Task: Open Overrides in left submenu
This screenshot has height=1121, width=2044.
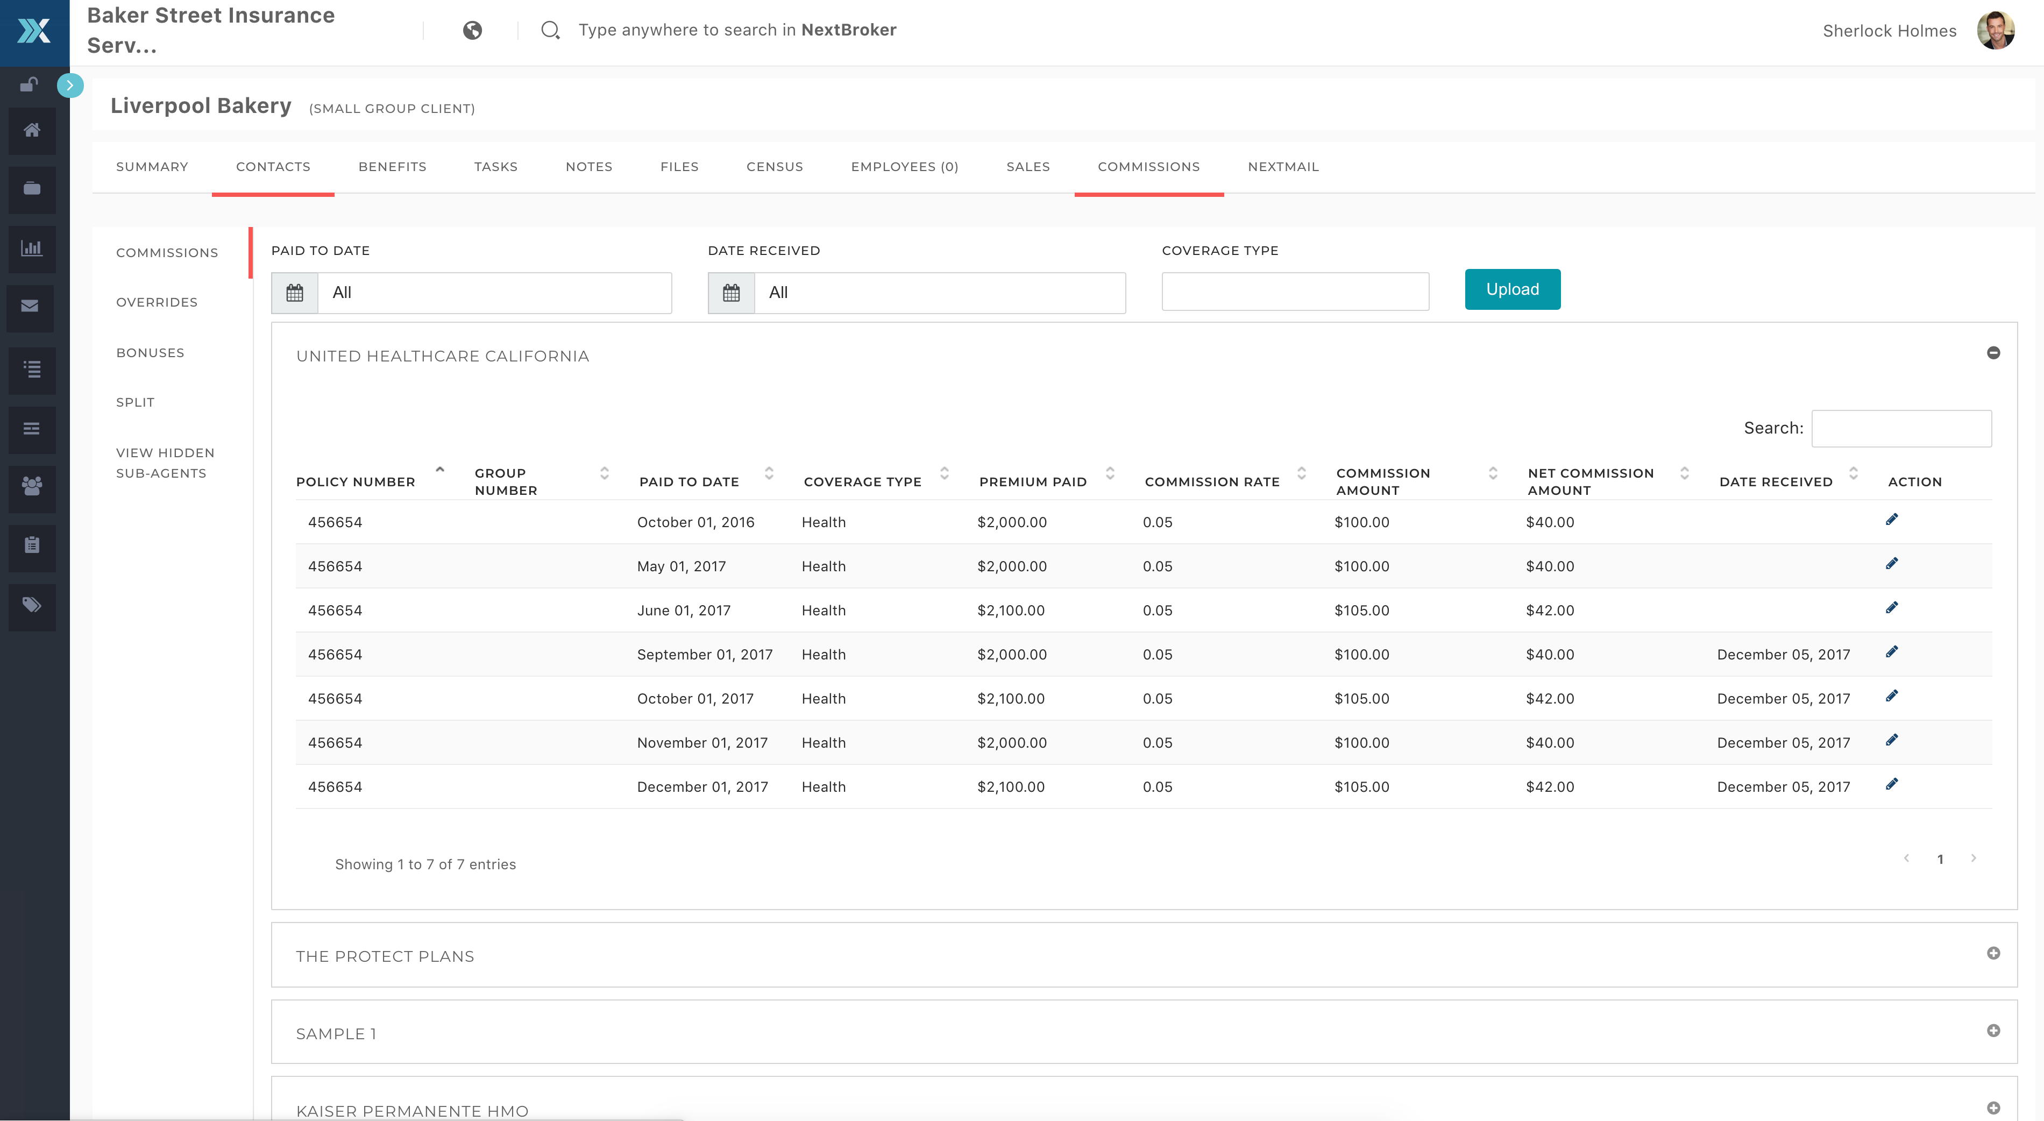Action: 157,302
